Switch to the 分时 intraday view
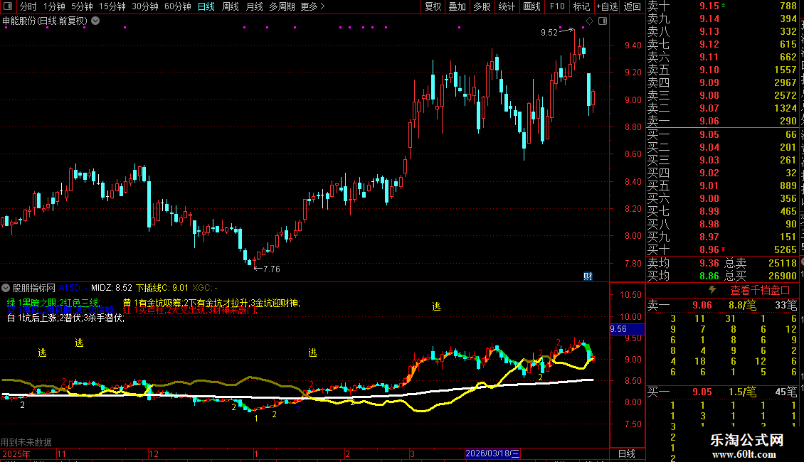The width and height of the screenshot is (804, 462). [28, 6]
